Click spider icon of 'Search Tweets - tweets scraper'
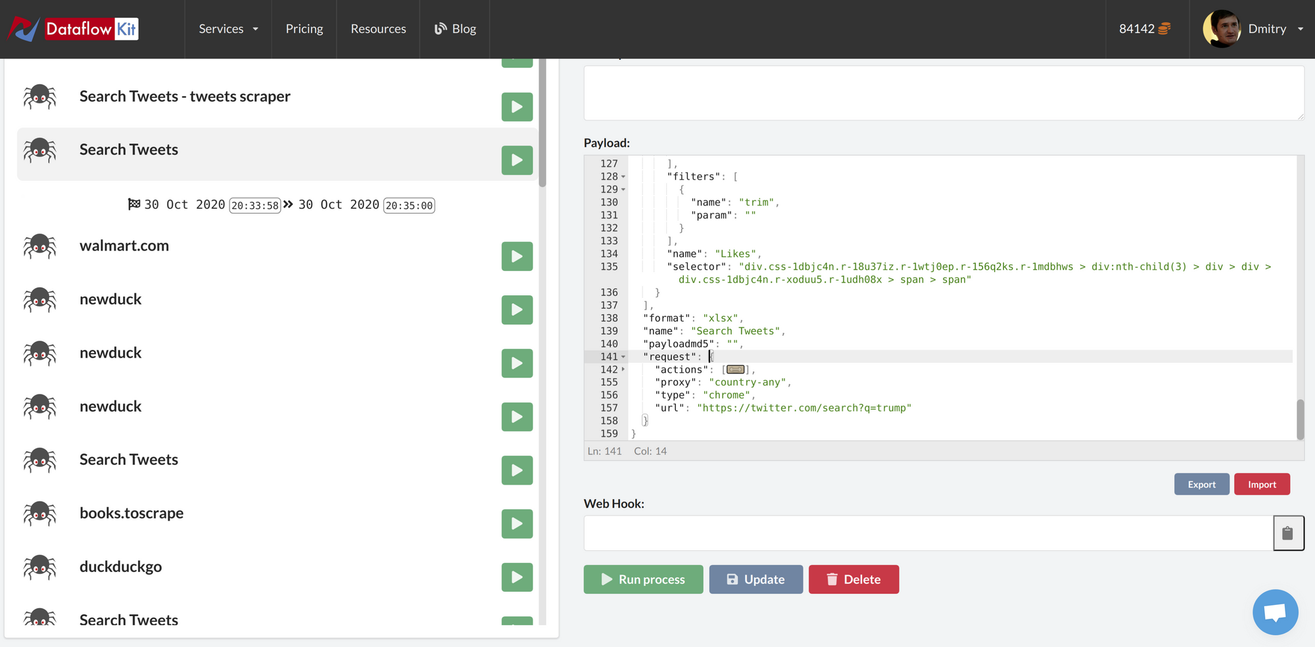1315x647 pixels. tap(40, 97)
